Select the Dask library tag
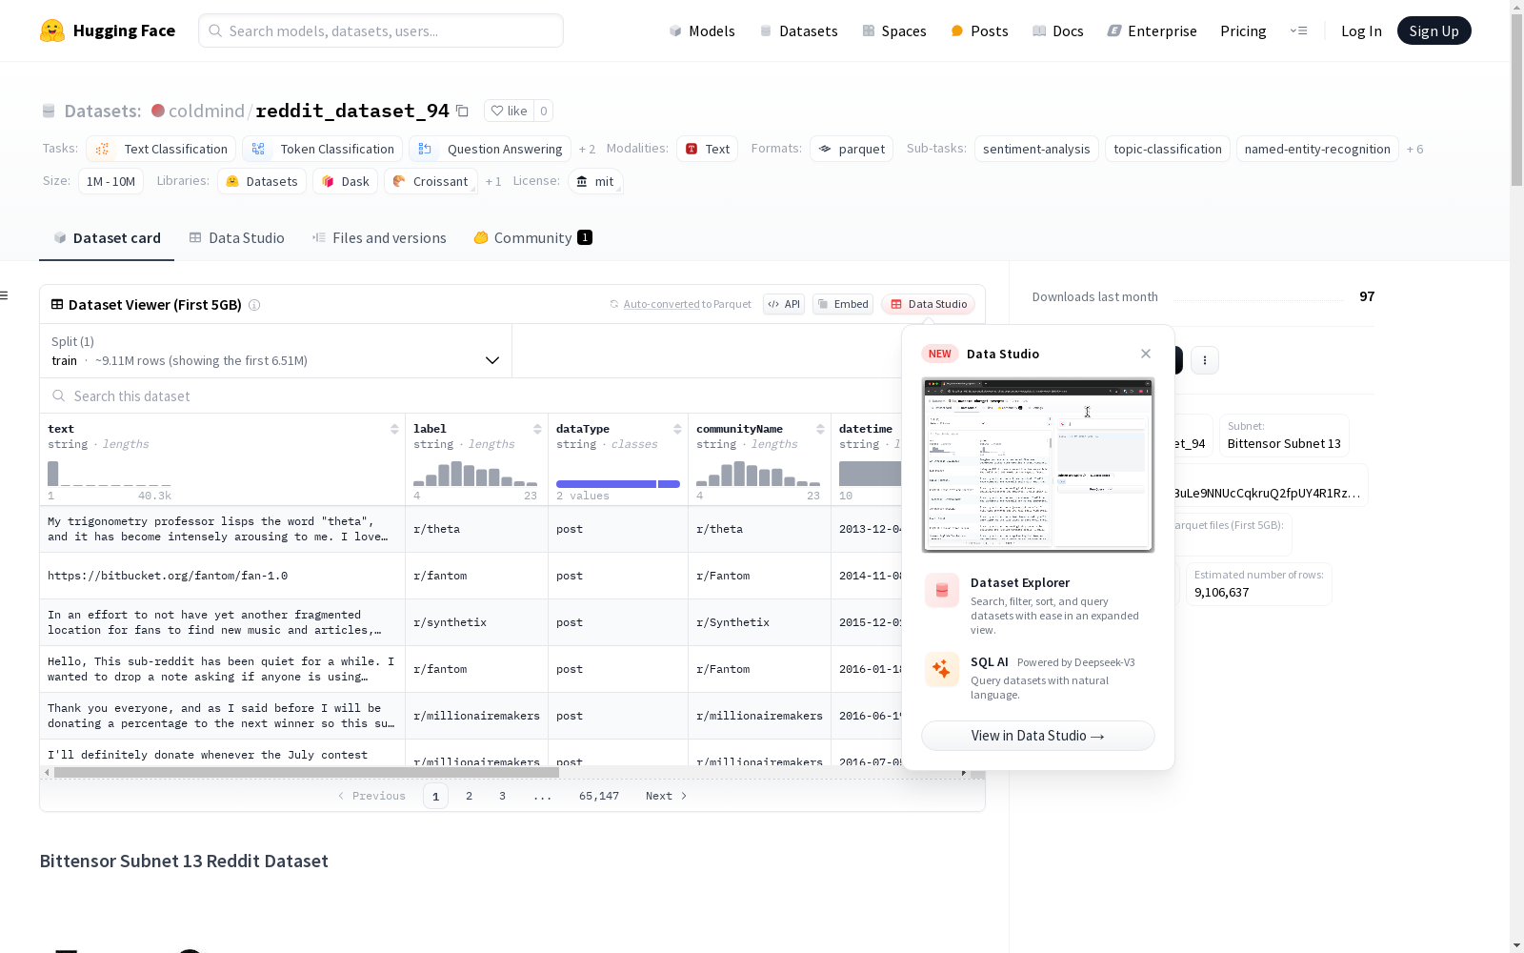The width and height of the screenshot is (1524, 953). [346, 181]
